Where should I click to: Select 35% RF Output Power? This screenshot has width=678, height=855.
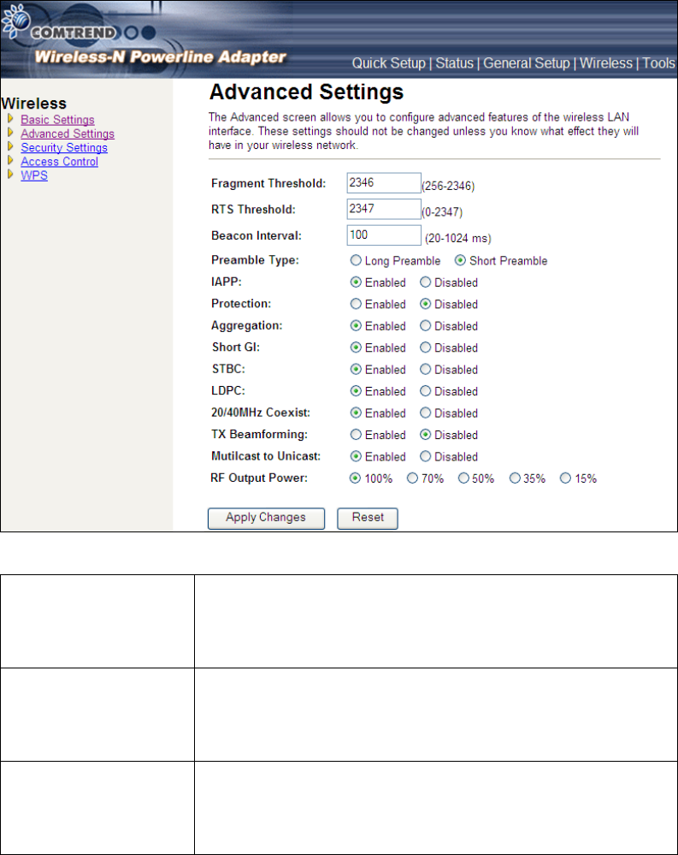[x=515, y=478]
